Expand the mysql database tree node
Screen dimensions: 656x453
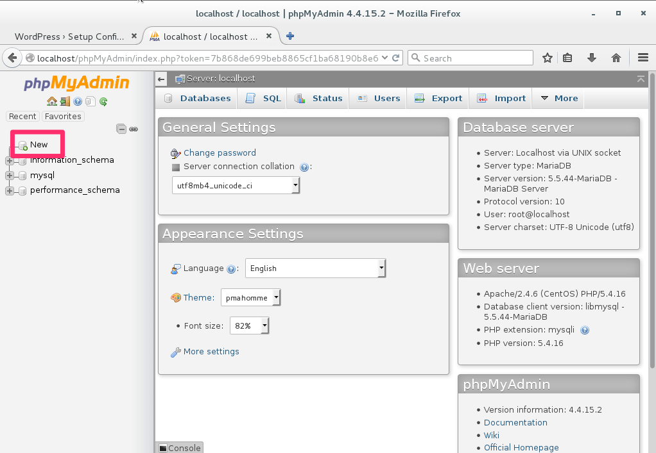coord(9,176)
